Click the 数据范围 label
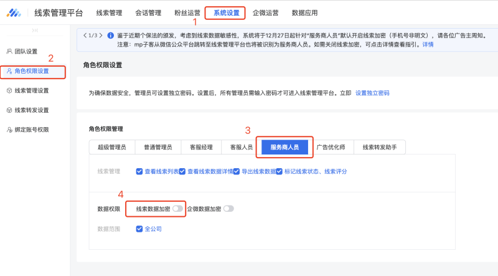 (x=108, y=229)
